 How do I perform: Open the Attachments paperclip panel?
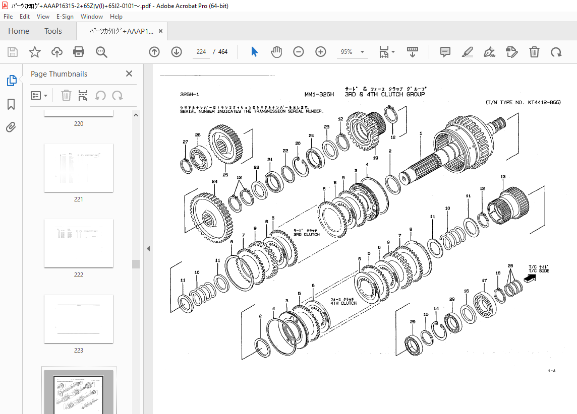click(11, 127)
